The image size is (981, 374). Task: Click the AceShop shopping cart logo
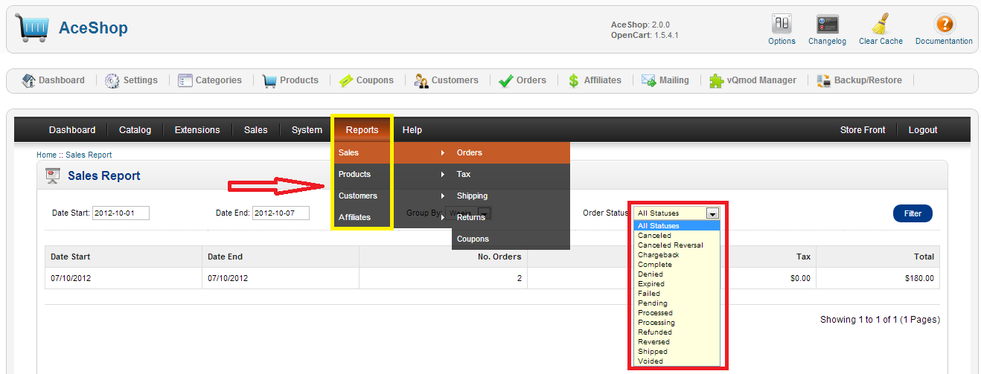click(32, 29)
